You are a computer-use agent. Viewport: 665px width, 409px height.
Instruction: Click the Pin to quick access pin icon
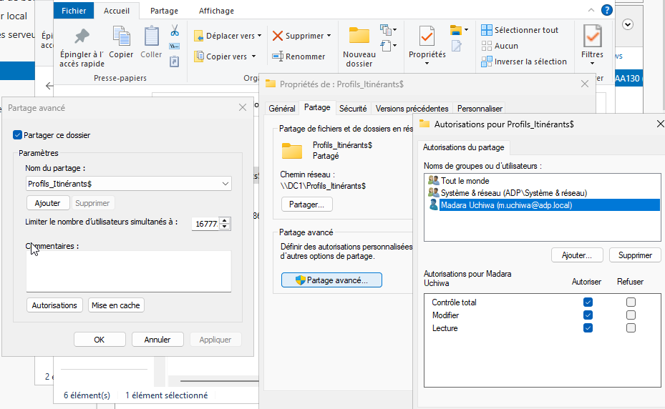click(x=82, y=36)
